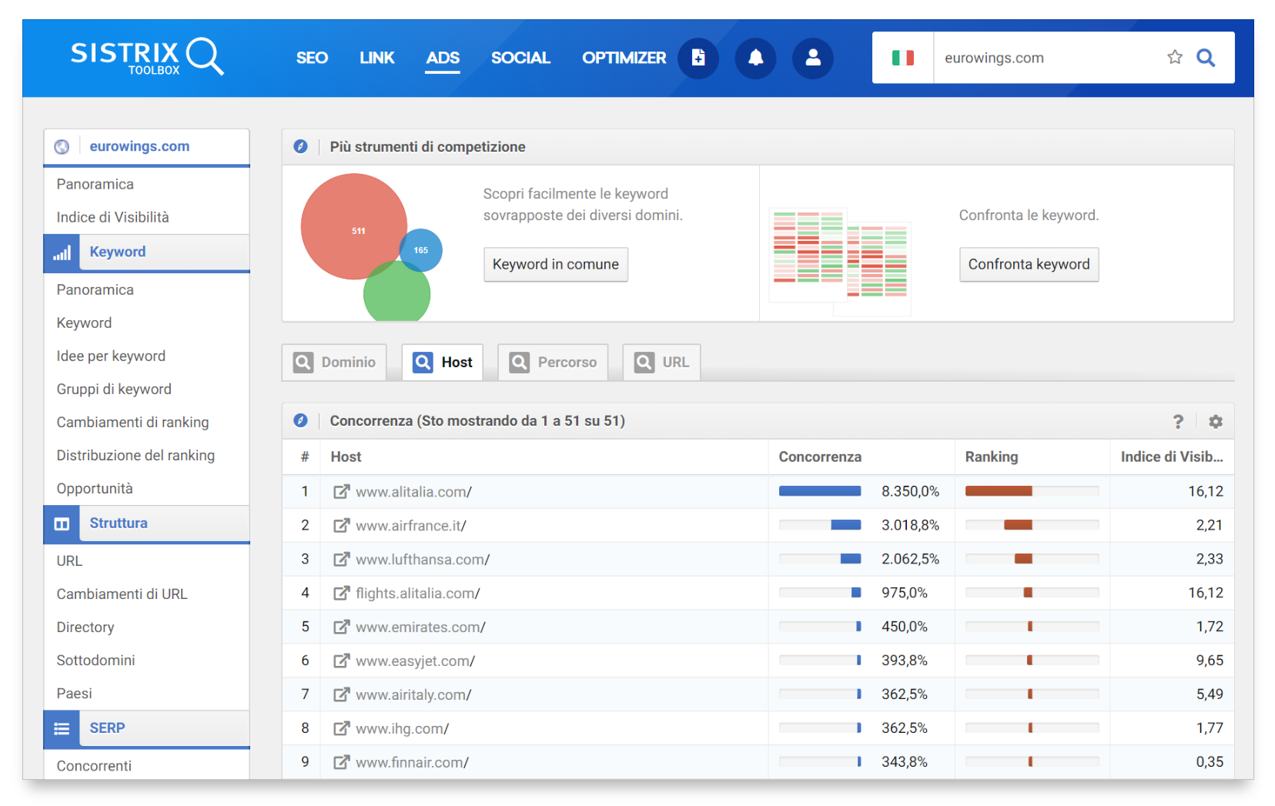Sort table by Concorrenza column header
The height and width of the screenshot is (806, 1275).
click(820, 457)
